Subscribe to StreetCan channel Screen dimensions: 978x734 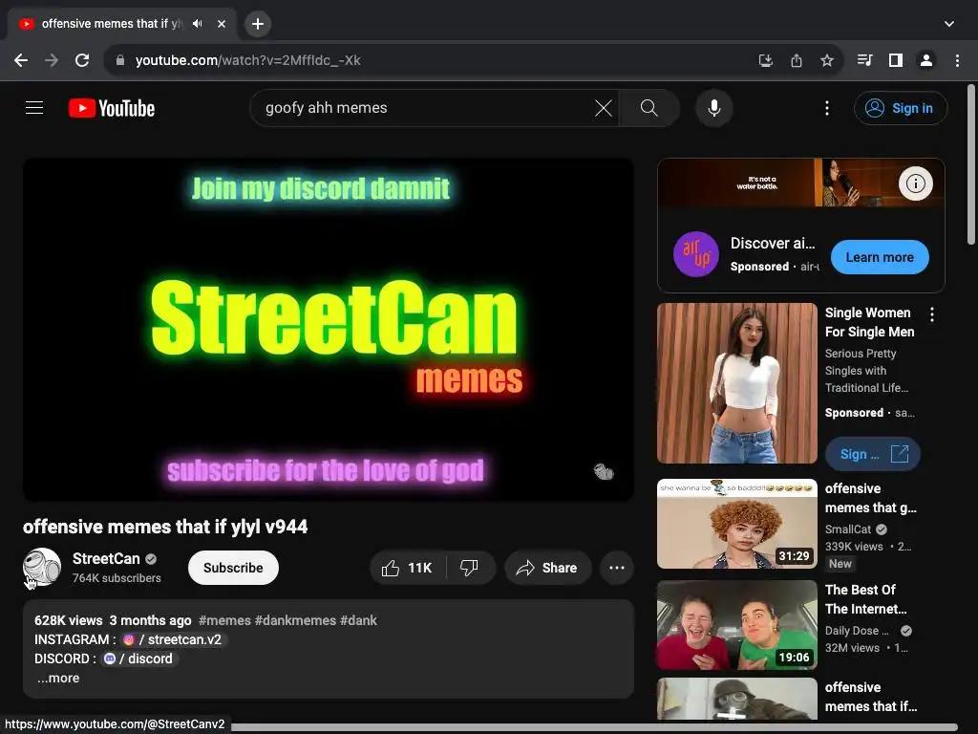point(233,568)
